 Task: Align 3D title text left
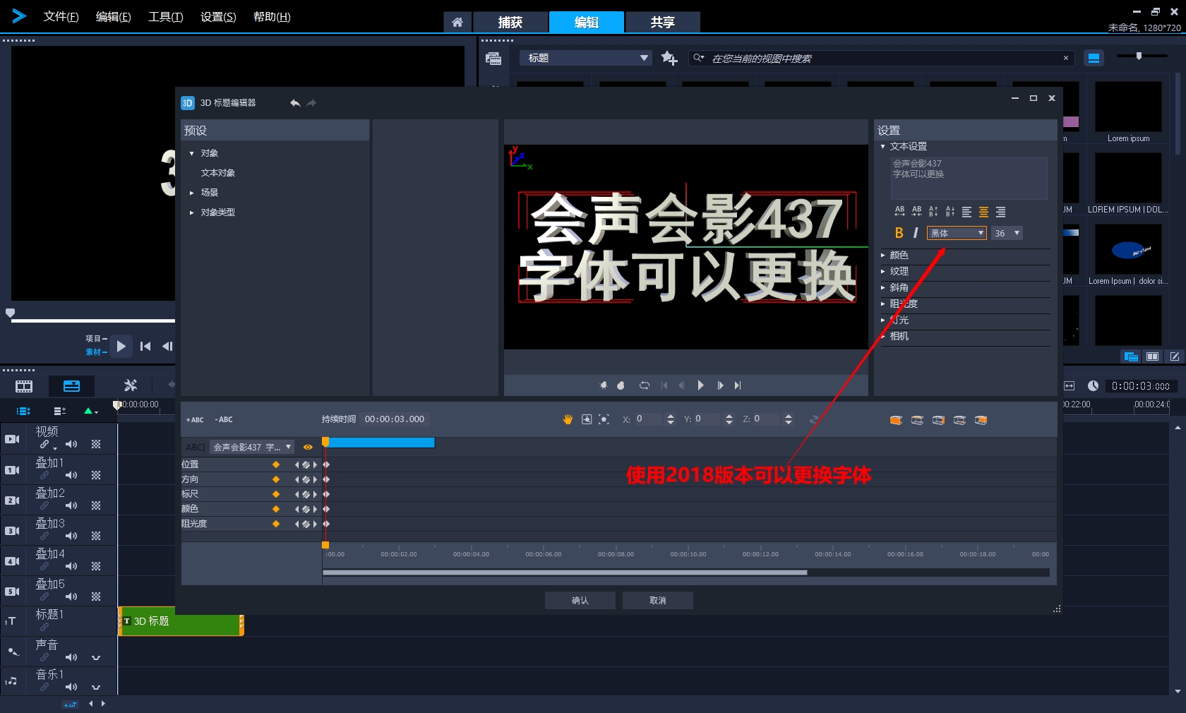click(x=967, y=212)
